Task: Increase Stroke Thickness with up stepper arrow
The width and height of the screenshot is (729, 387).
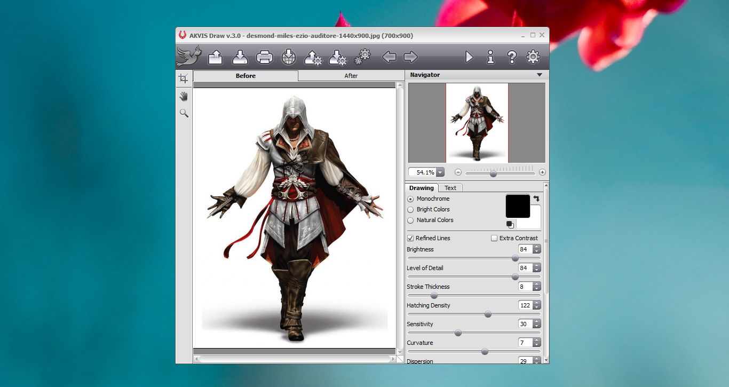Action: (x=537, y=285)
